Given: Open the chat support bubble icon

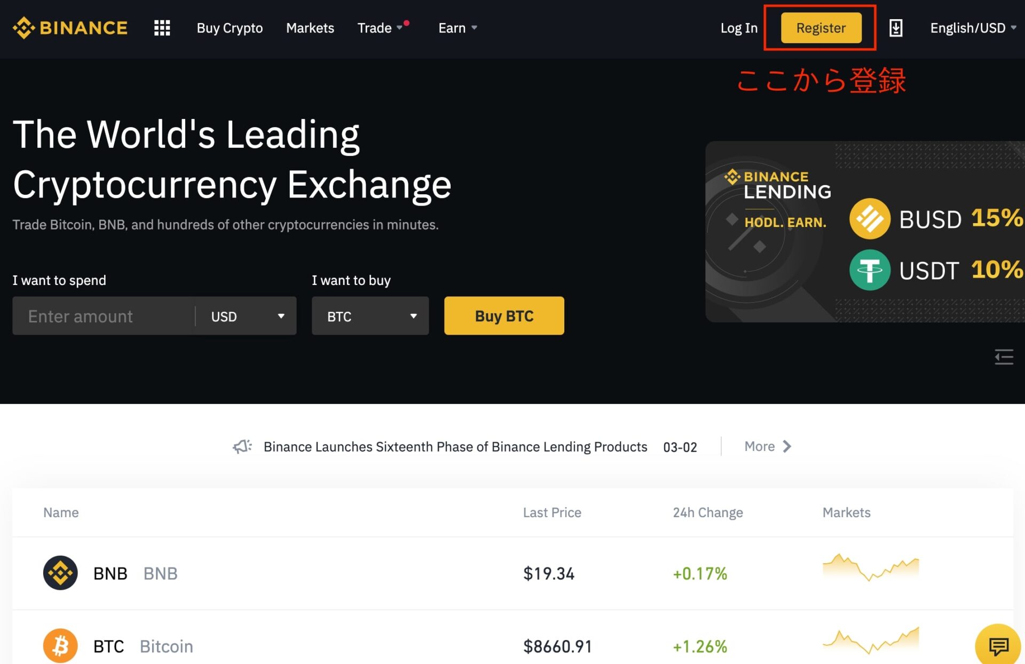Looking at the screenshot, I should [998, 646].
